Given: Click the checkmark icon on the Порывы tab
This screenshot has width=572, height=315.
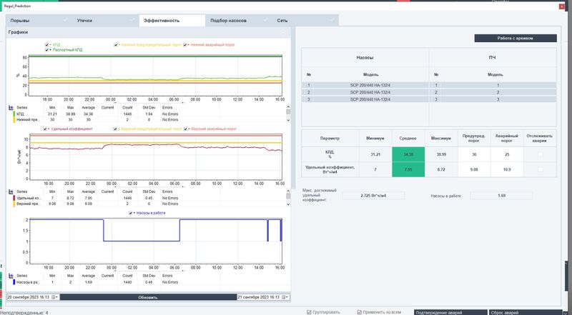Looking at the screenshot, I should 66,21.
